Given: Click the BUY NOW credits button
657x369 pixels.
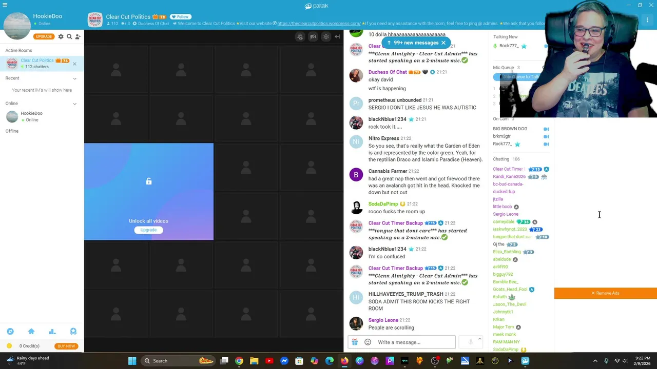Looking at the screenshot, I should pyautogui.click(x=66, y=346).
